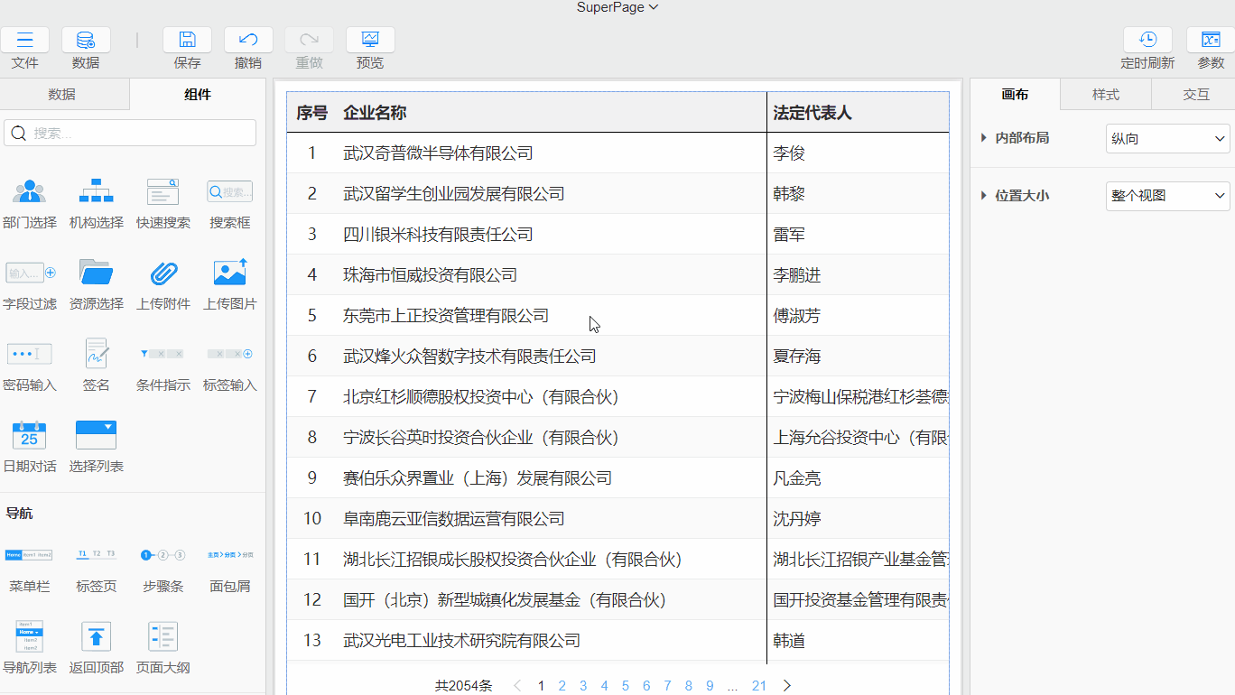Image resolution: width=1235 pixels, height=695 pixels.
Task: Select row 四川银米科技有限责任公司
Action: (617, 235)
